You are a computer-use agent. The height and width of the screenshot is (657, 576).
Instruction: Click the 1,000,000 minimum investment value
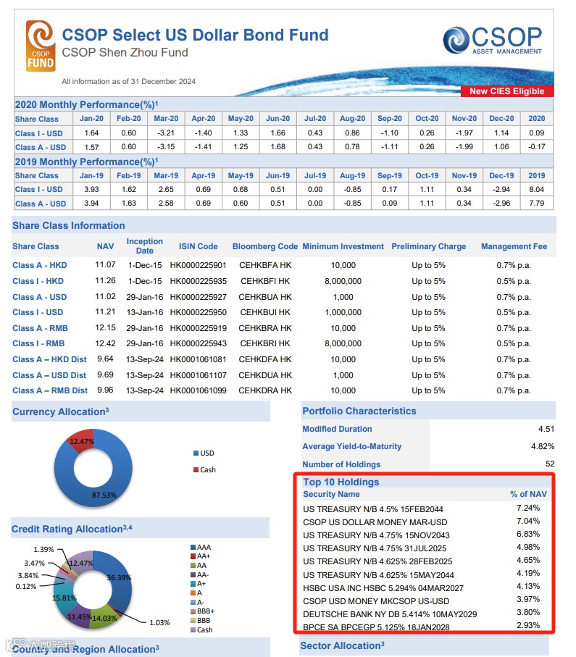tap(343, 313)
